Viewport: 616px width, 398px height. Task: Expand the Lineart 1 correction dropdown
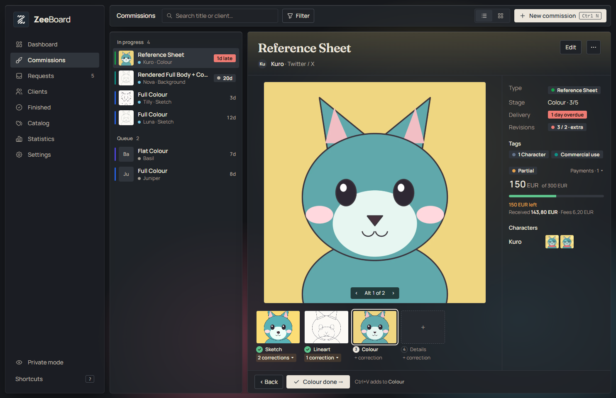(323, 358)
